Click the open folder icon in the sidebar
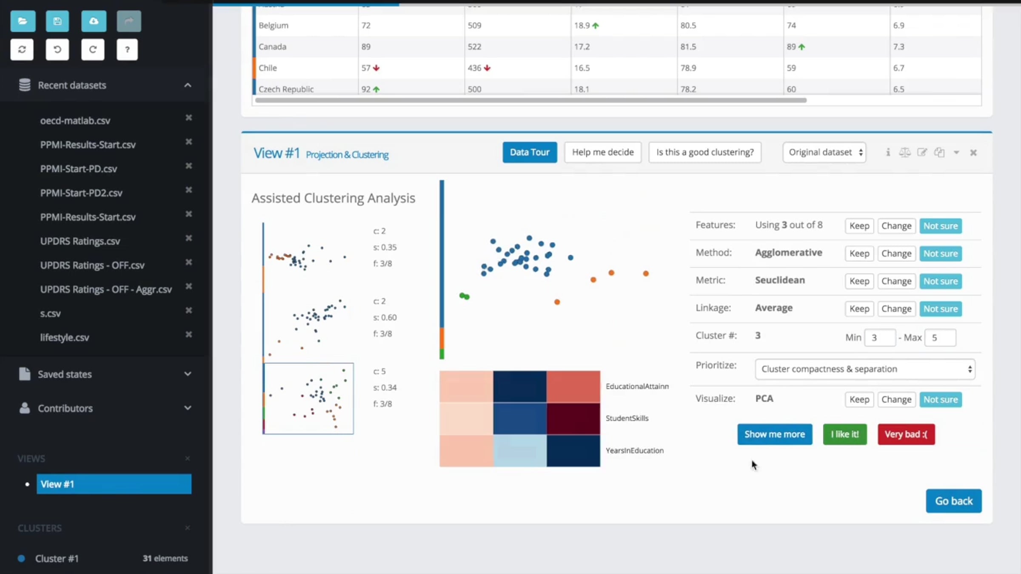Viewport: 1021px width, 574px height. 23,21
